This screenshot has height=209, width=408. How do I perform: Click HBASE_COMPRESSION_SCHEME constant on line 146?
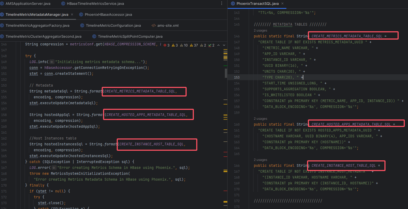pyautogui.click(x=130, y=44)
